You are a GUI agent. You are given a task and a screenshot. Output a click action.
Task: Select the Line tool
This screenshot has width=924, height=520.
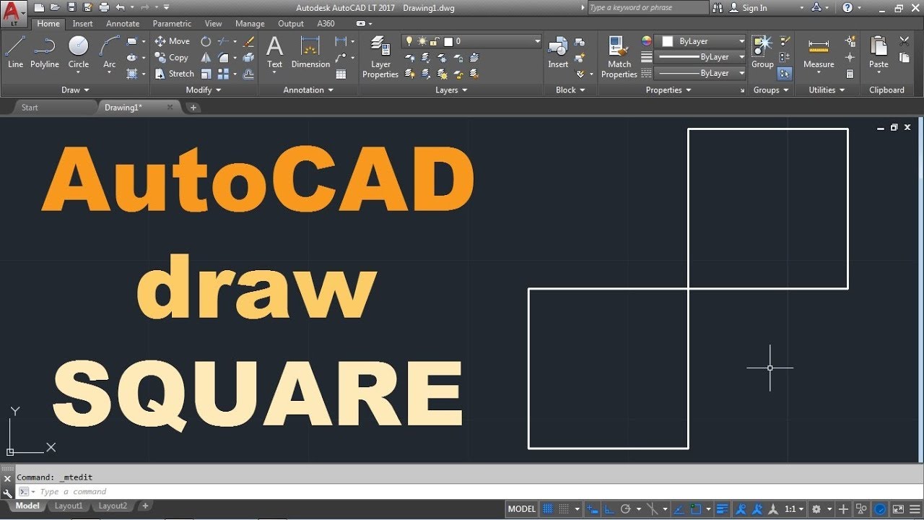pyautogui.click(x=15, y=52)
